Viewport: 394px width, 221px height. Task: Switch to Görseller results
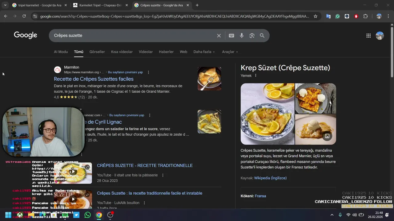97,52
